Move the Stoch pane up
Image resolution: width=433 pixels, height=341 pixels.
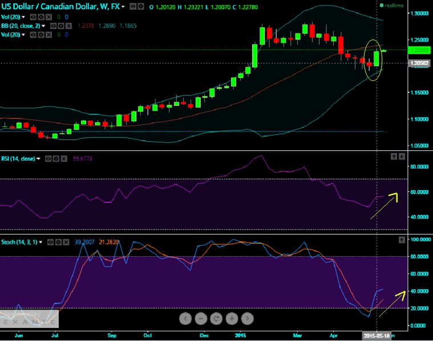402,240
